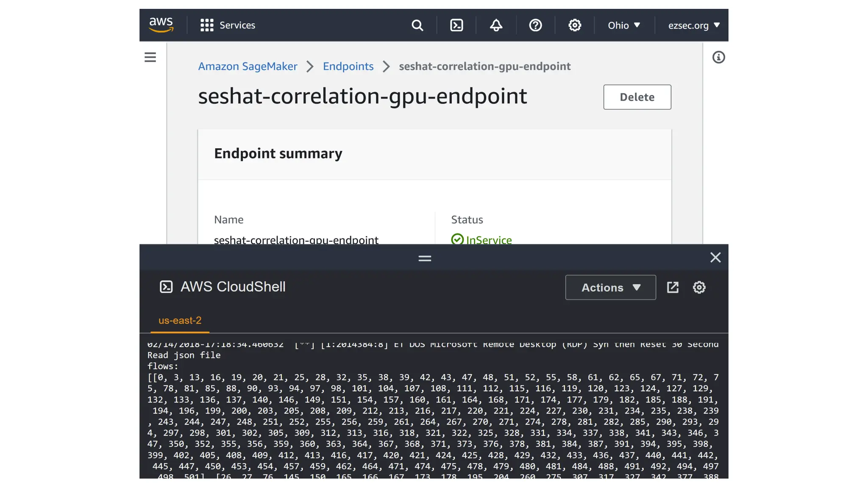Go to Amazon SageMaker breadcrumb link
868x488 pixels.
pyautogui.click(x=248, y=67)
